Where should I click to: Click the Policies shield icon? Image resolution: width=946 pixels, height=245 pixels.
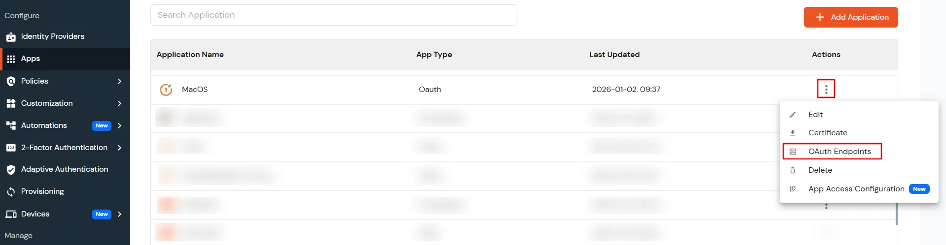(x=11, y=81)
